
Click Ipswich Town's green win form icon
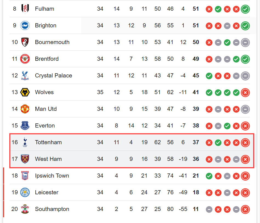[209, 176]
